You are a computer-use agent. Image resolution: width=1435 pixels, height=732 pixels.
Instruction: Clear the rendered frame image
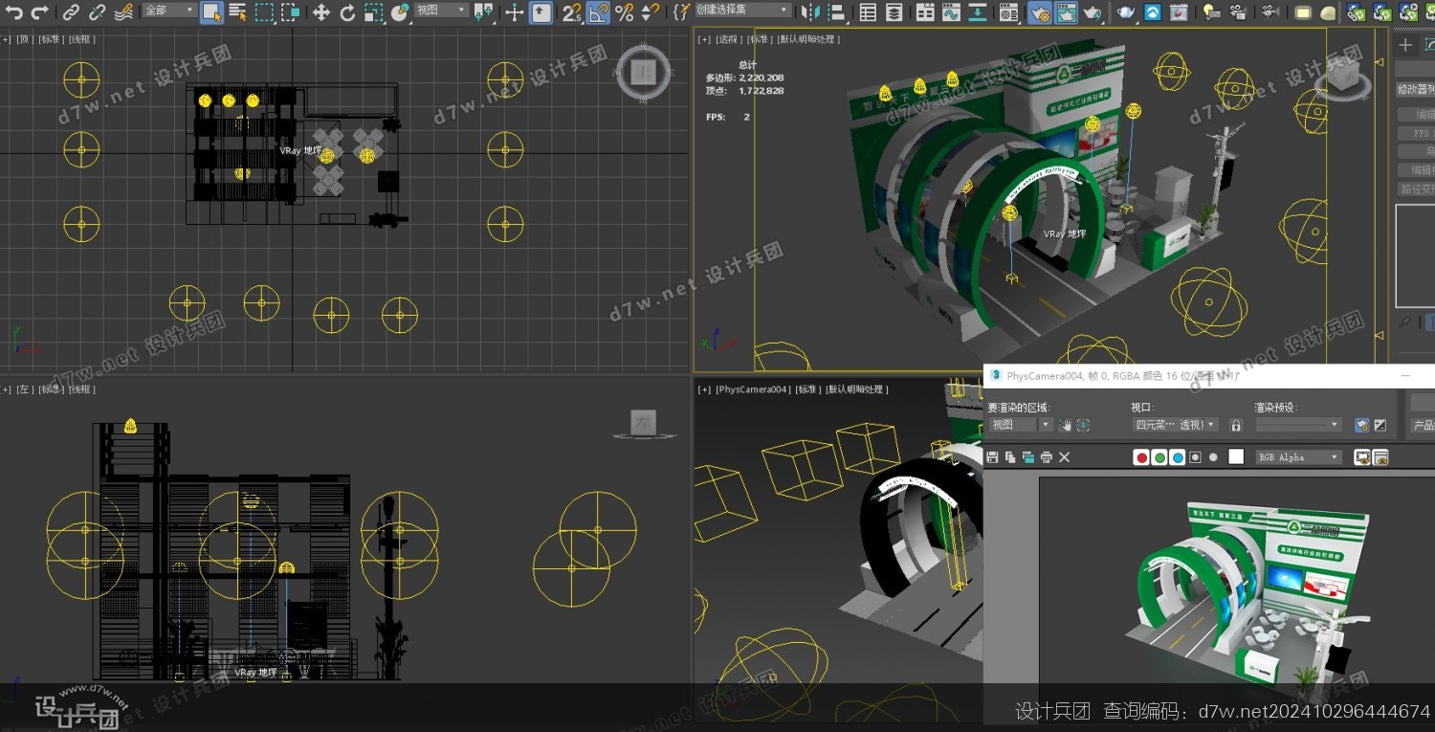[x=1065, y=457]
